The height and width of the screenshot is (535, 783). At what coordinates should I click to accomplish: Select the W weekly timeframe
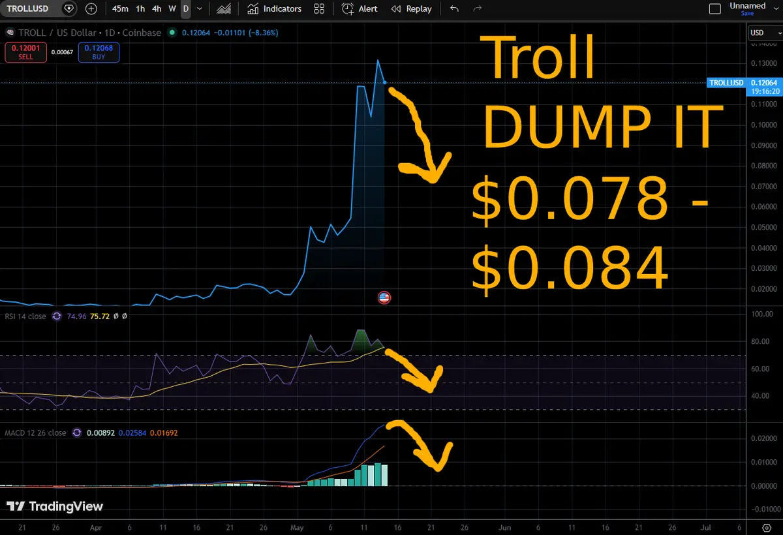click(172, 9)
